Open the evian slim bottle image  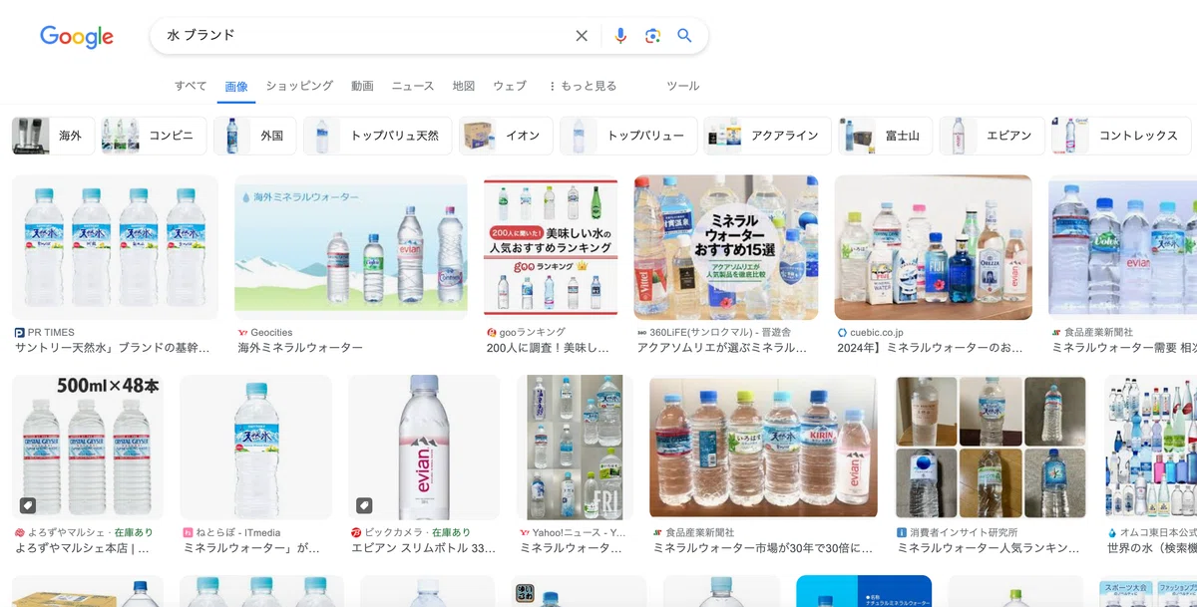[424, 448]
